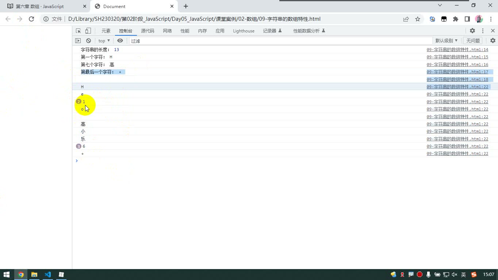Toggle the browser side panel
The image size is (498, 280).
coord(467,19)
